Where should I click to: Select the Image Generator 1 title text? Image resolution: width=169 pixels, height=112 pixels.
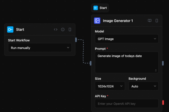tap(118, 21)
